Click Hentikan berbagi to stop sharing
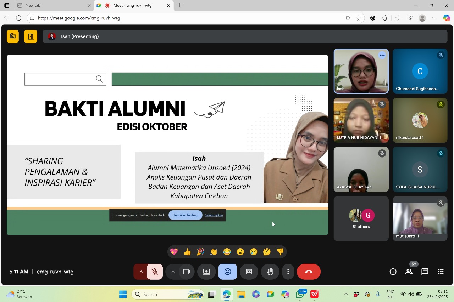Viewport: 454px width, 302px height. 185,215
